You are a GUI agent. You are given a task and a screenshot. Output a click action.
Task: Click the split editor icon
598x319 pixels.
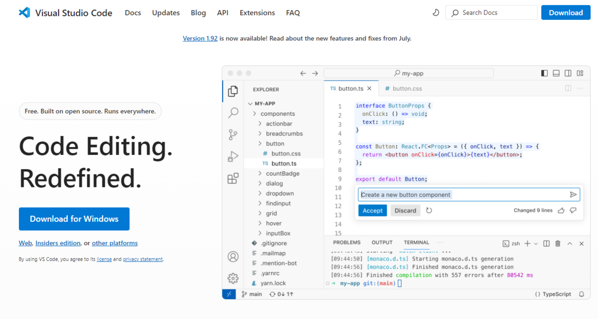568,88
